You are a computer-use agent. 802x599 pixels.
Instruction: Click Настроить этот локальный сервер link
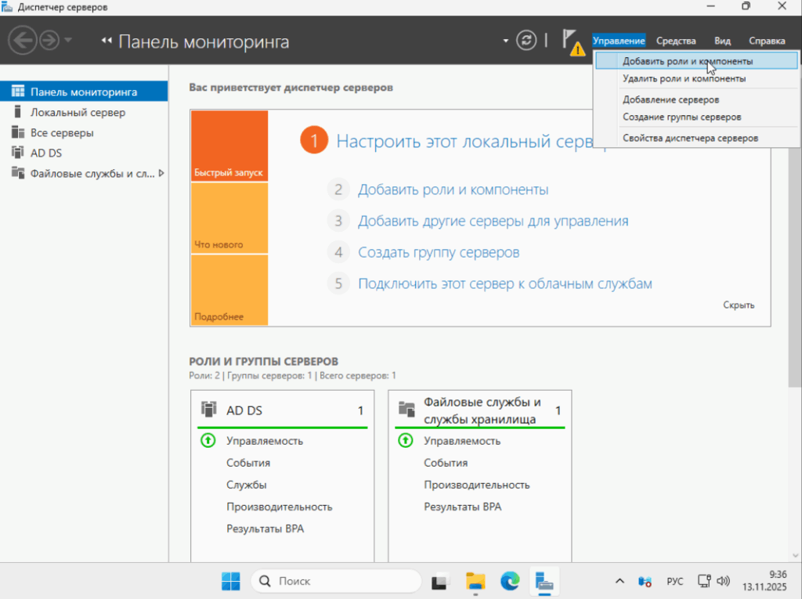pyautogui.click(x=464, y=141)
